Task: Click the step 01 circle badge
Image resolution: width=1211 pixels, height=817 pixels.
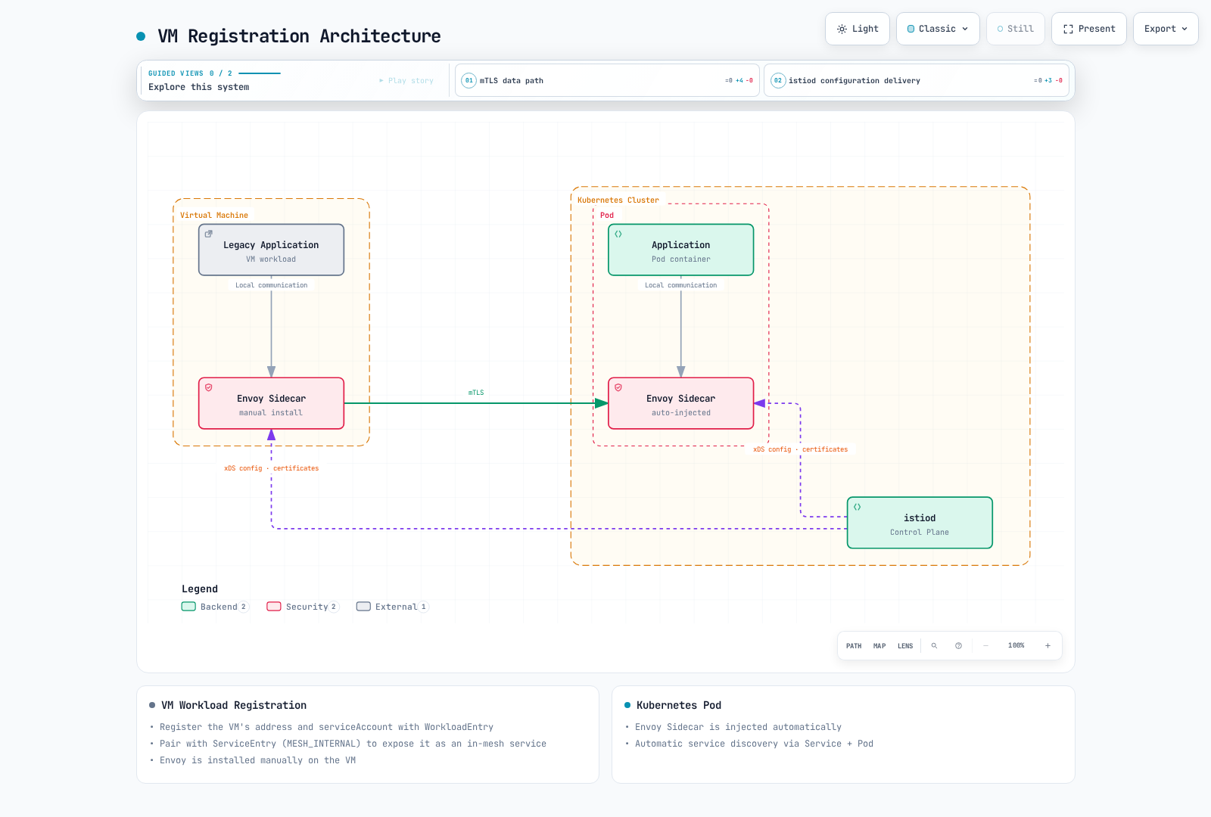Action: 469,80
